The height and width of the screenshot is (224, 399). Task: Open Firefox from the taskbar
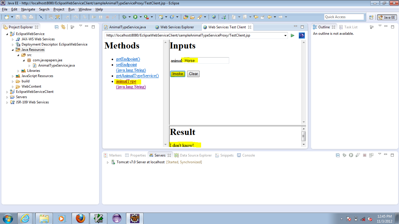pyautogui.click(x=80, y=218)
